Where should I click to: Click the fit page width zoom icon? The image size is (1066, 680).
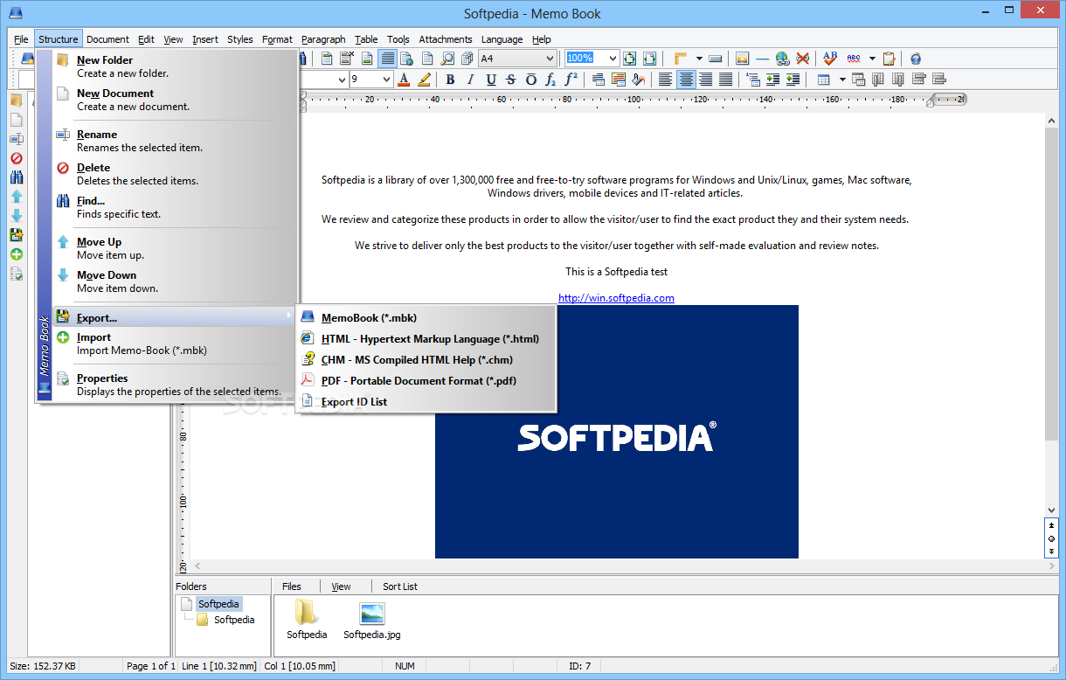point(649,59)
